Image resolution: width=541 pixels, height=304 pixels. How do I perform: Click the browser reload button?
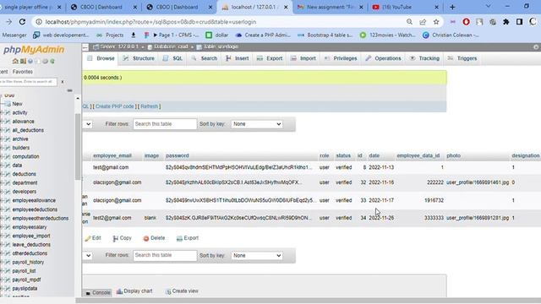[x=23, y=22]
